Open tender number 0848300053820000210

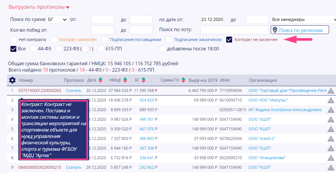pos(40,167)
